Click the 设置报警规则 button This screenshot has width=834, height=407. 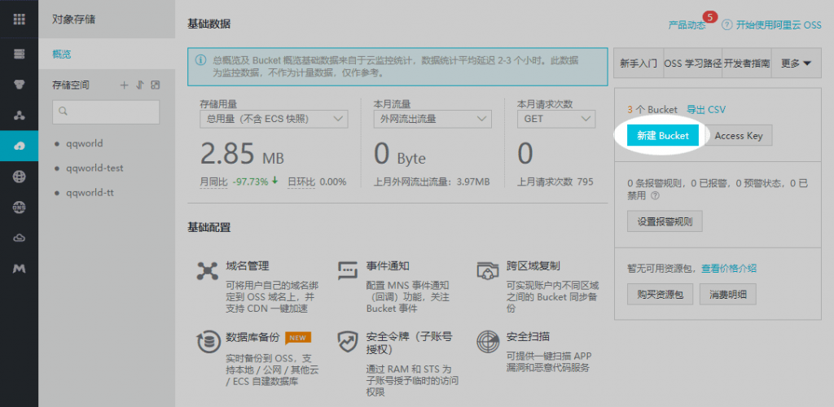pos(664,221)
